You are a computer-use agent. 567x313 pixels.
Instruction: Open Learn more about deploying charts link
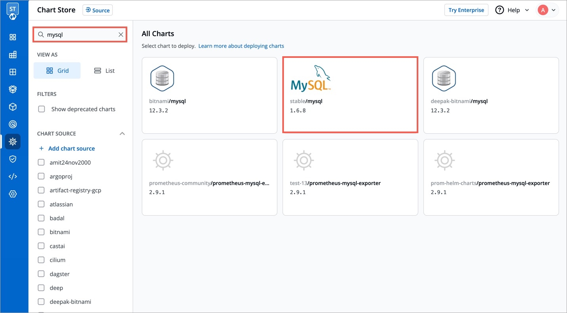coord(241,46)
